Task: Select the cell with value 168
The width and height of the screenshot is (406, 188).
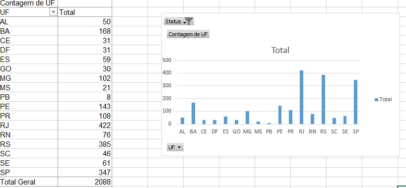Action: pyautogui.click(x=85, y=31)
